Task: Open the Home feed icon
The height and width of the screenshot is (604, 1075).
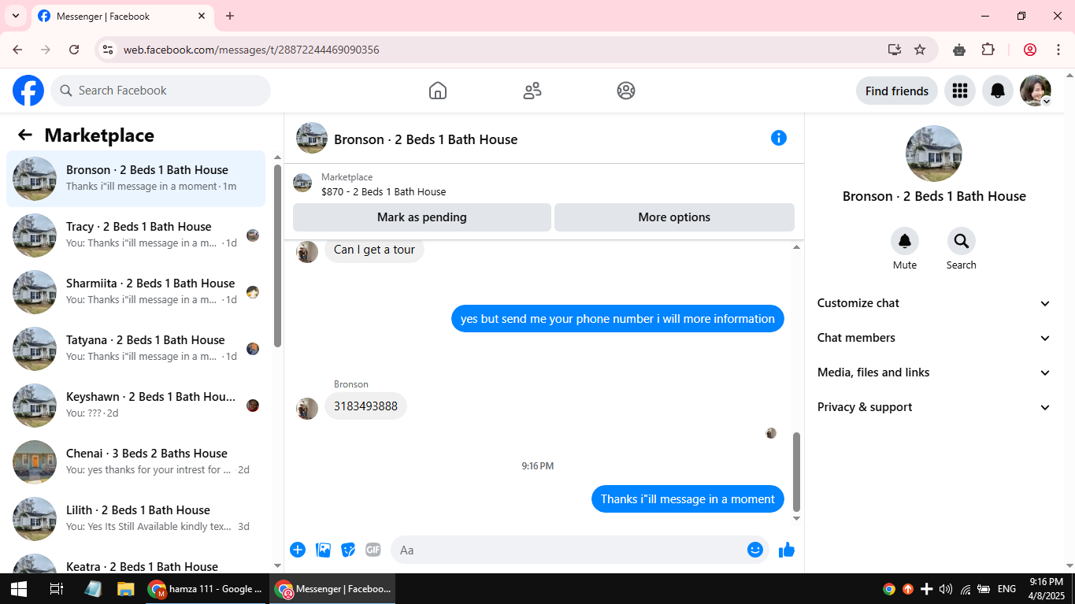Action: tap(438, 91)
